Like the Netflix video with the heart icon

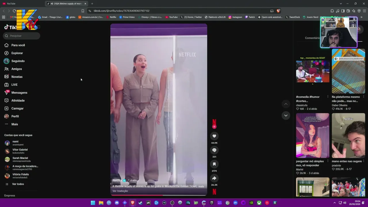(x=214, y=136)
